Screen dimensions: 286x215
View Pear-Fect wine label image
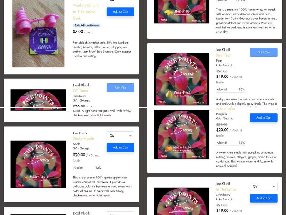[182, 79]
